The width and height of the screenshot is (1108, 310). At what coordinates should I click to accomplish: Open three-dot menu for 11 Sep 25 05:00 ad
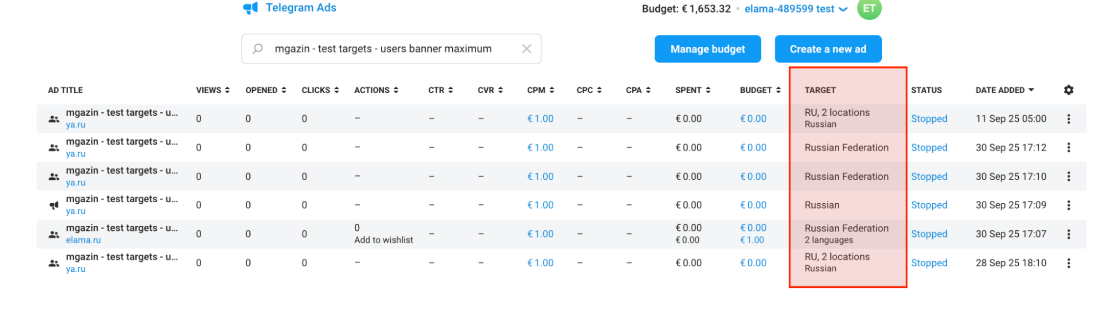1069,119
